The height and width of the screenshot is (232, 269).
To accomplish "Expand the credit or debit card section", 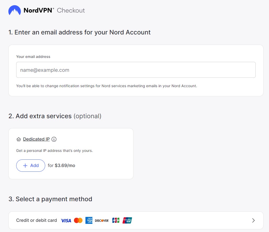I will point(253,220).
